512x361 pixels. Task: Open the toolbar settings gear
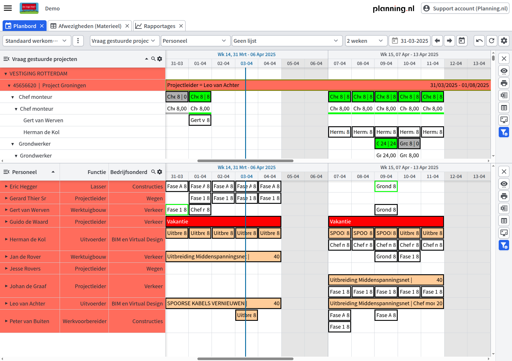pyautogui.click(x=504, y=41)
